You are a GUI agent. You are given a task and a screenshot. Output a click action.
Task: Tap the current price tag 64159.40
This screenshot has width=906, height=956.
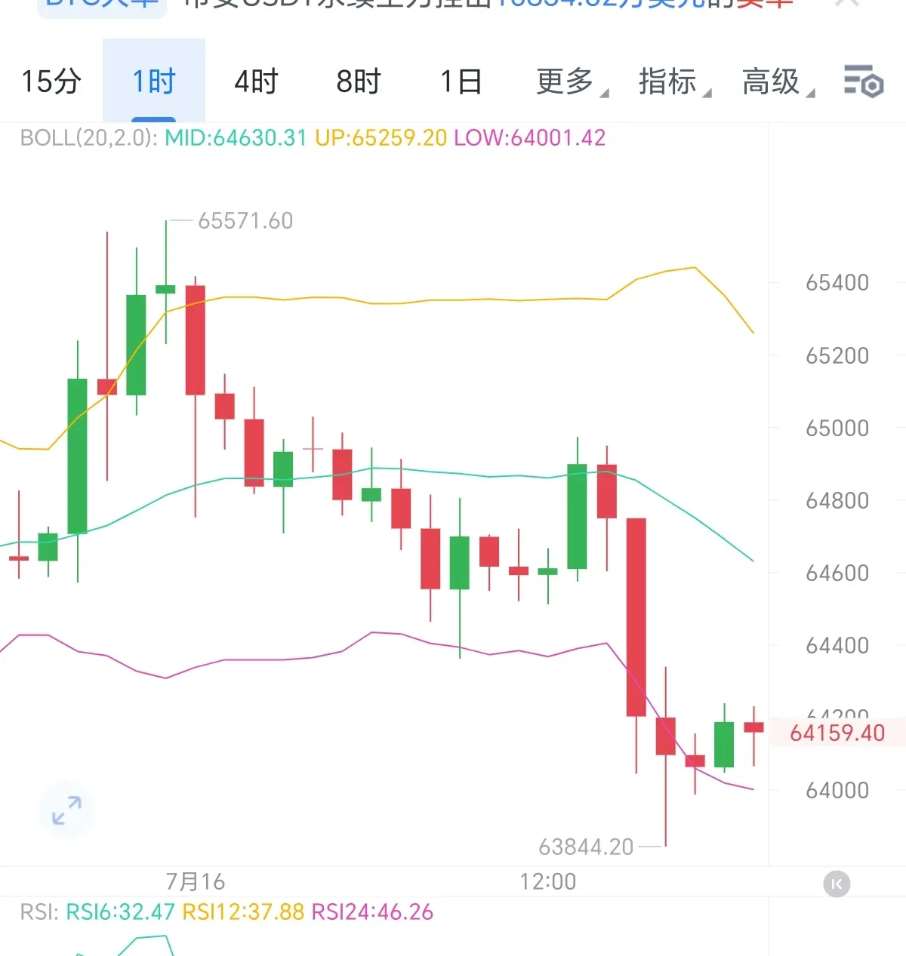(x=837, y=733)
